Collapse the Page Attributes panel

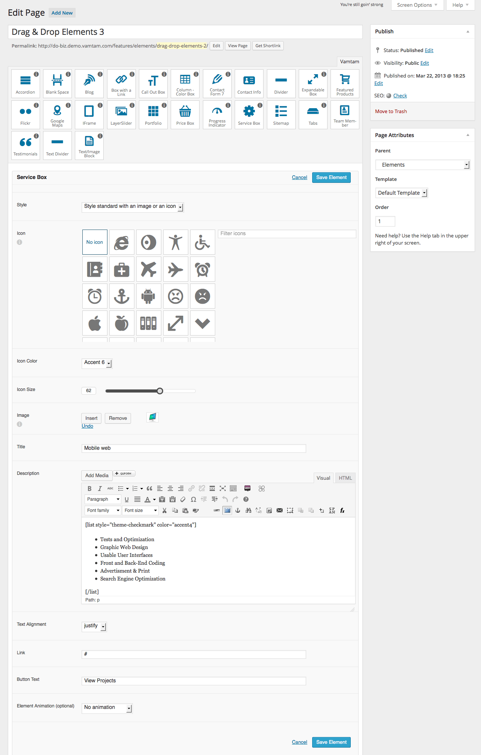tap(468, 135)
